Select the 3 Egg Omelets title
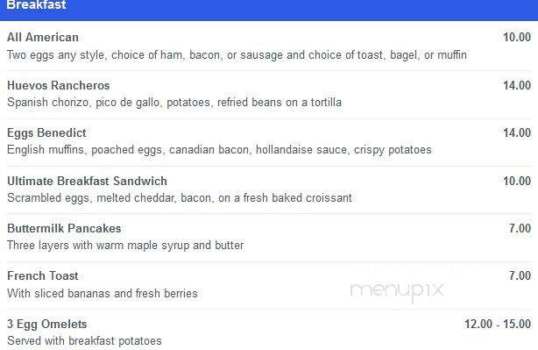The height and width of the screenshot is (350, 538). [47, 325]
